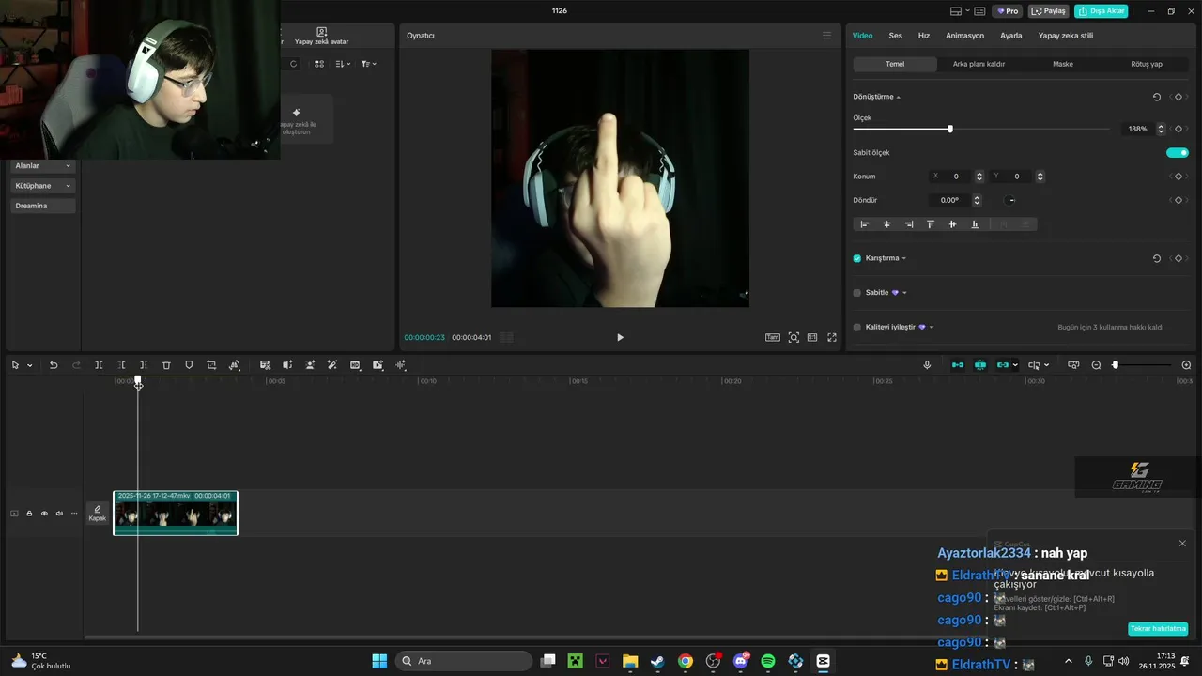1202x676 pixels.
Task: Toggle track visibility eye icon
Action: click(x=44, y=514)
